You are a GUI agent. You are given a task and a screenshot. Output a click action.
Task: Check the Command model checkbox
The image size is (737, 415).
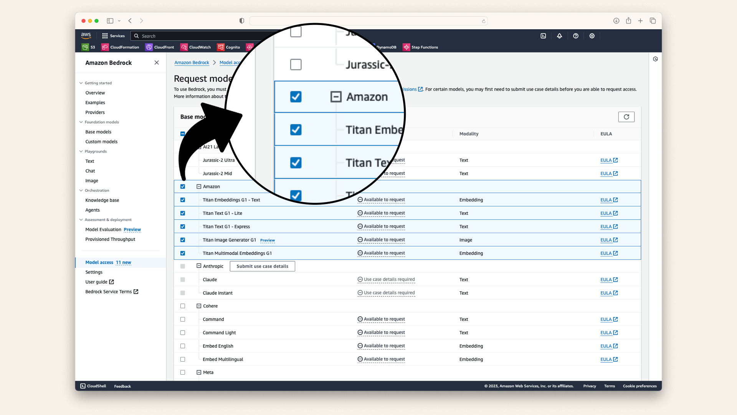coord(183,319)
